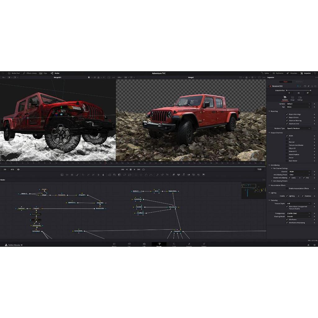The image size is (318, 318).
Task: Open the Nodes panel options menu
Action: (x=264, y=180)
